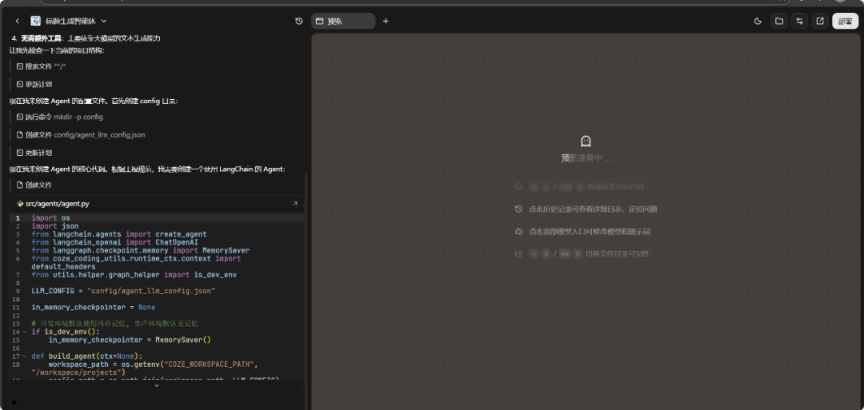The image size is (864, 410).
Task: Open the settings sliders icon
Action: 799,21
